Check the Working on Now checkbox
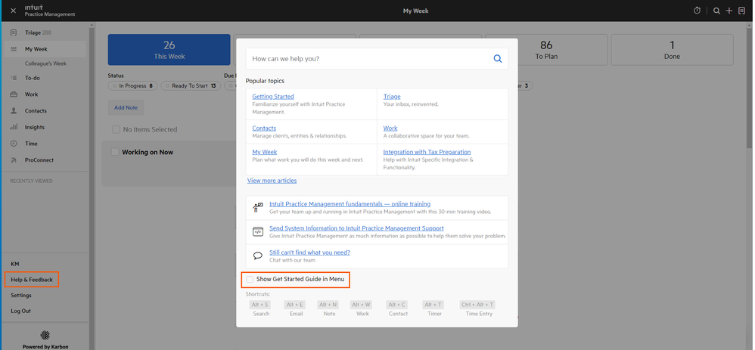The image size is (755, 350). coord(115,152)
